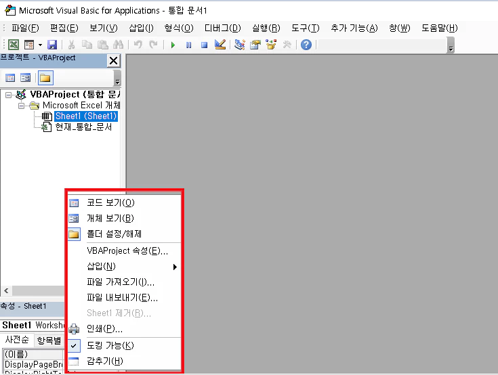Open the 도구(T) menu
Screen dimensions: 498x375
tap(305, 28)
